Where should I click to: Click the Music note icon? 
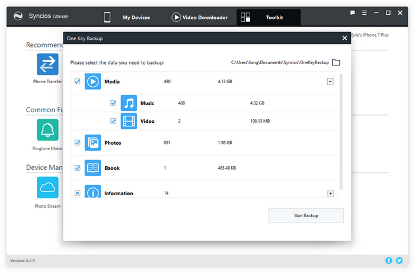tap(129, 103)
